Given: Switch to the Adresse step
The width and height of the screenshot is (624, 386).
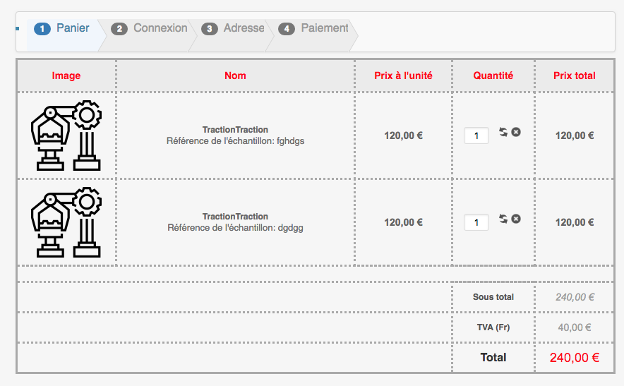Looking at the screenshot, I should pyautogui.click(x=234, y=28).
